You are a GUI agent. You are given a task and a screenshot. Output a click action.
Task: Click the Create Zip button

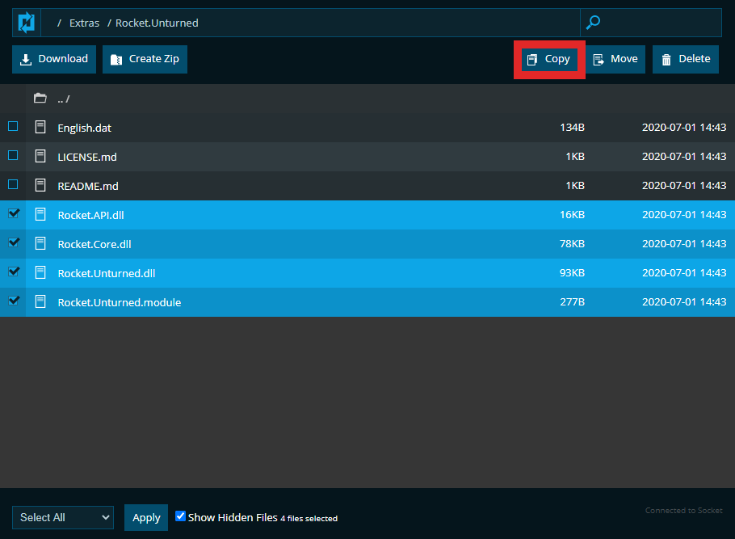pos(145,59)
